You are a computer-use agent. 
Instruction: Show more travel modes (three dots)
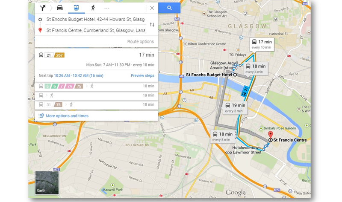pyautogui.click(x=106, y=8)
